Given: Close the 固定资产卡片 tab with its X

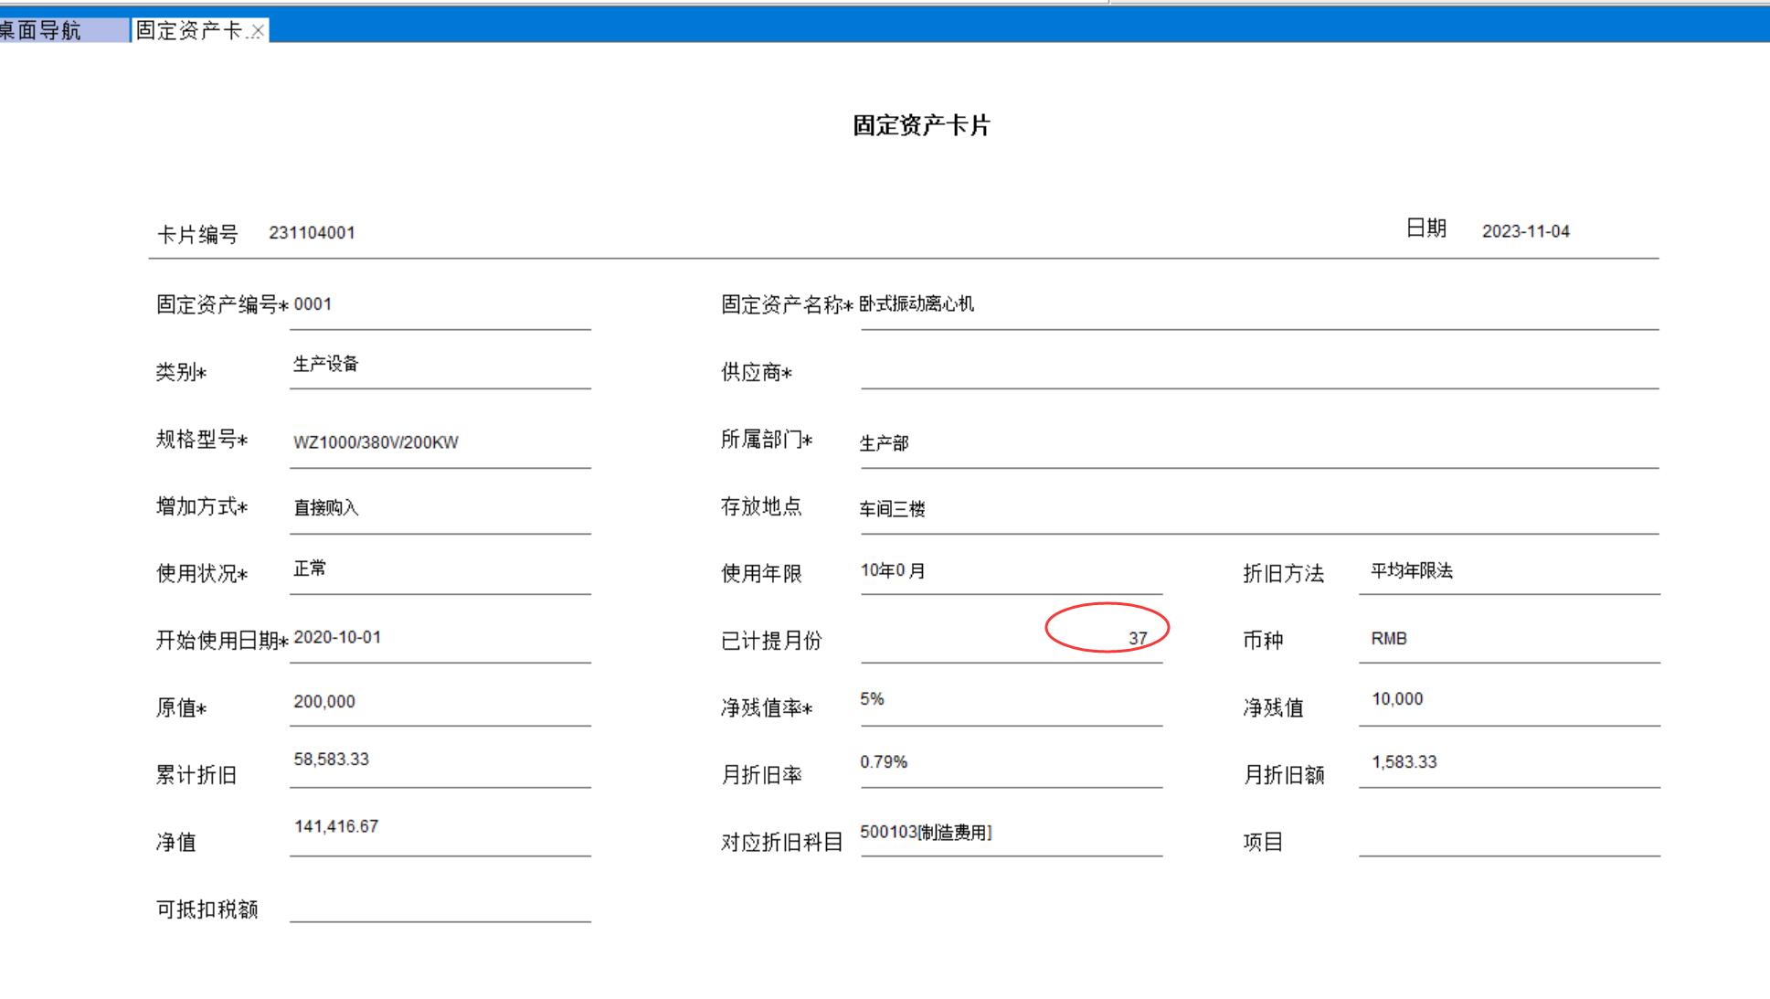Looking at the screenshot, I should pos(258,31).
